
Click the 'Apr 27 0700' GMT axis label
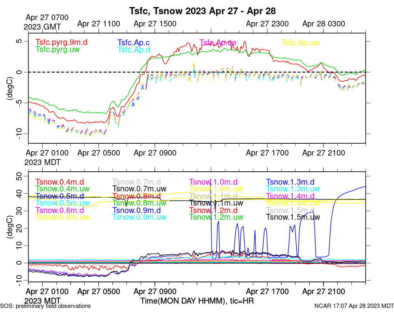pos(47,18)
